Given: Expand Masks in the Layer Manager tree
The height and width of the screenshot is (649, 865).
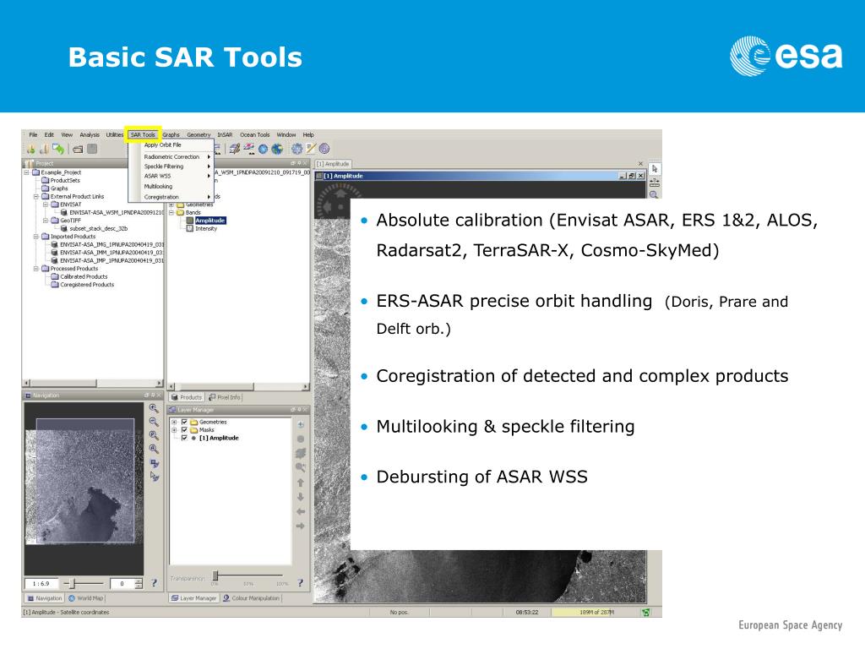Looking at the screenshot, I should pos(174,430).
